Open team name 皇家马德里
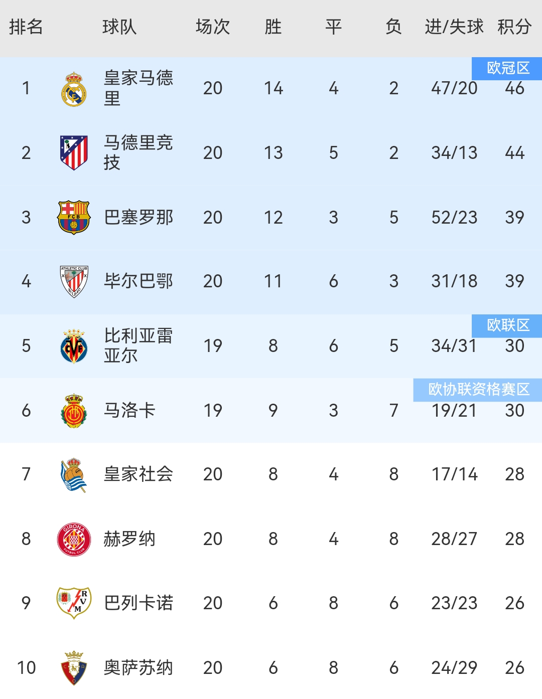This screenshot has height=699, width=542. [x=138, y=88]
